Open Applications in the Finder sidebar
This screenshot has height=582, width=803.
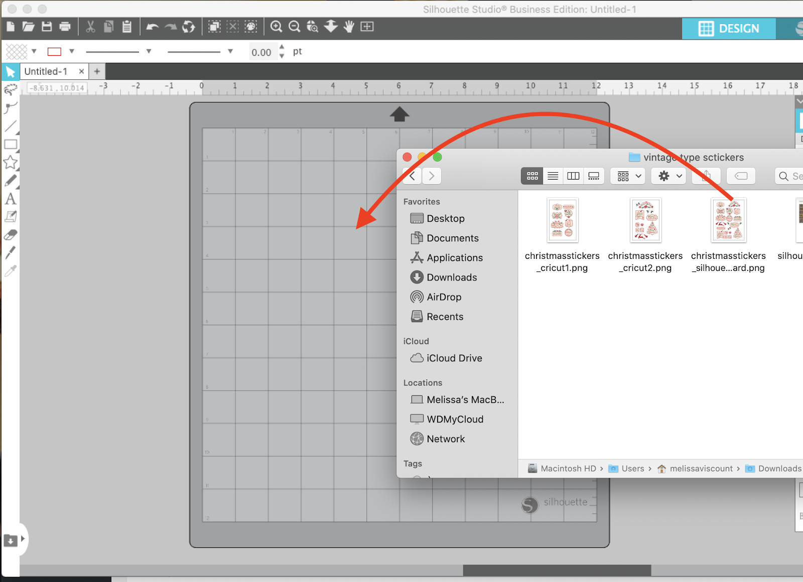[447, 257]
